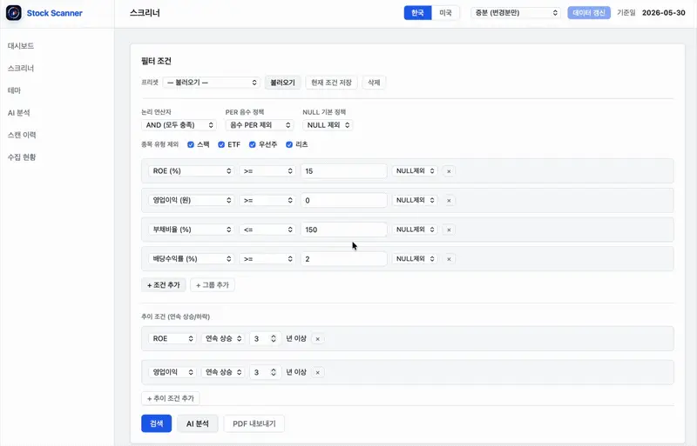This screenshot has width=697, height=446.
Task: Open the 부채비율 (%) field selector
Action: pyautogui.click(x=192, y=230)
